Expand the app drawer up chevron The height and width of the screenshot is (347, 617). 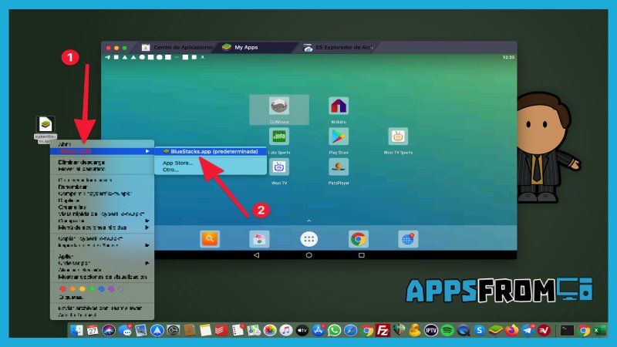309,221
